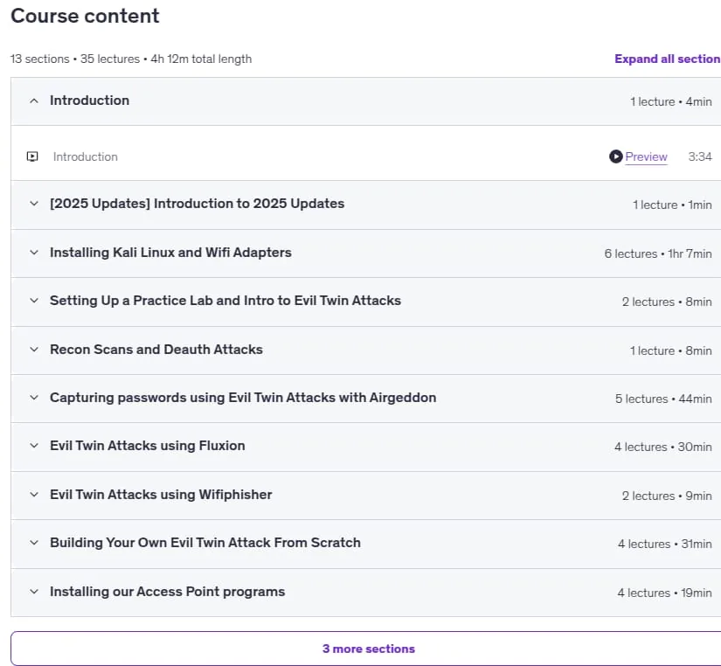Click Evil Twin Attacks using Fluxion title
The height and width of the screenshot is (666, 721).
tap(148, 445)
